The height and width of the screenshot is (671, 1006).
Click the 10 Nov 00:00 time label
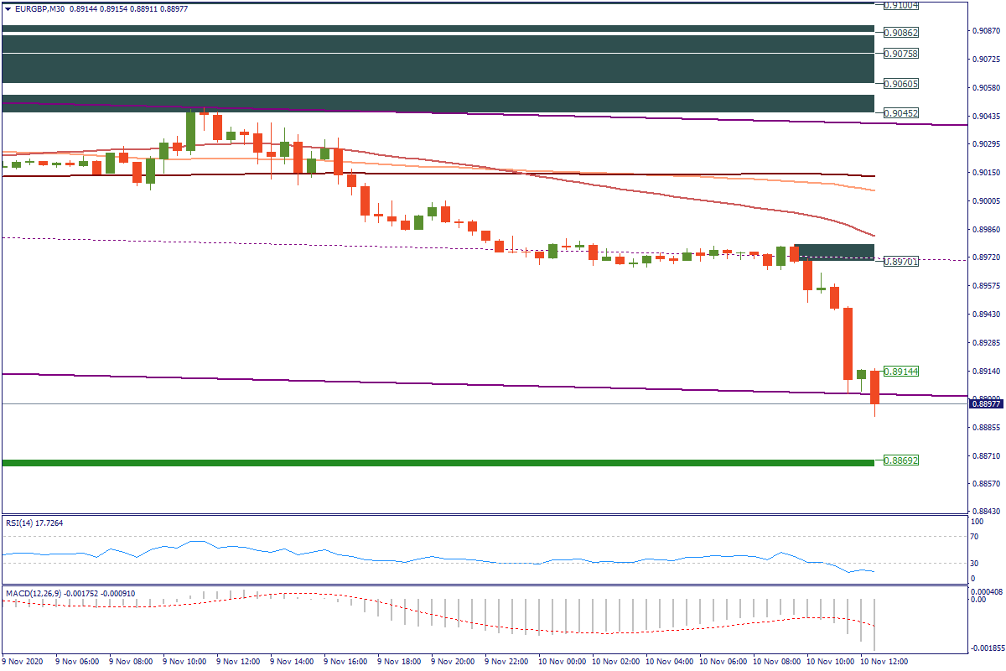[563, 661]
